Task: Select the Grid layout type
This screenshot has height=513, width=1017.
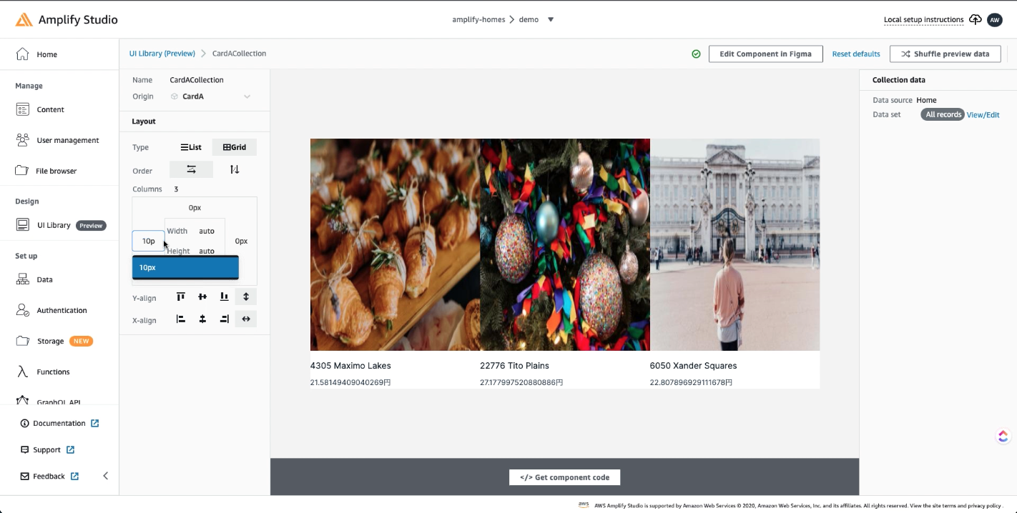Action: click(x=235, y=147)
